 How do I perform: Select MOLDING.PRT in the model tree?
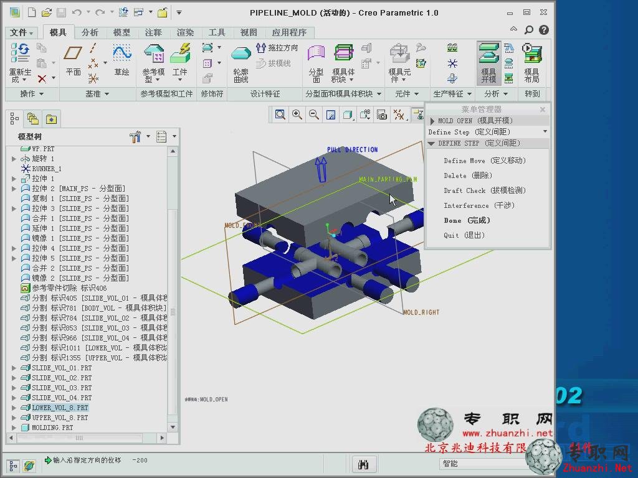click(52, 428)
